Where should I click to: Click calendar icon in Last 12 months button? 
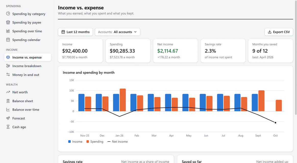click(x=63, y=32)
